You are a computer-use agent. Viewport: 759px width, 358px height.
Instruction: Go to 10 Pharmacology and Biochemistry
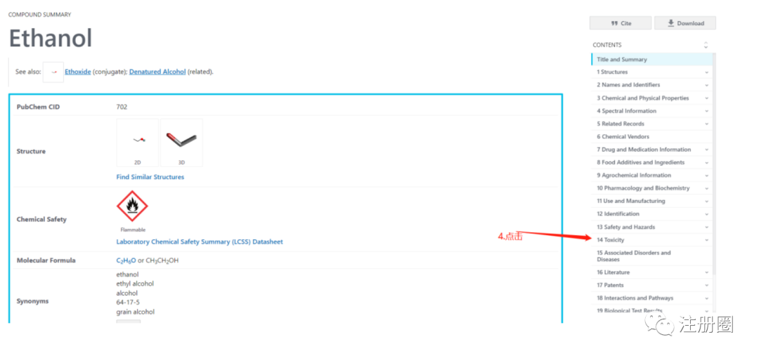coord(643,187)
